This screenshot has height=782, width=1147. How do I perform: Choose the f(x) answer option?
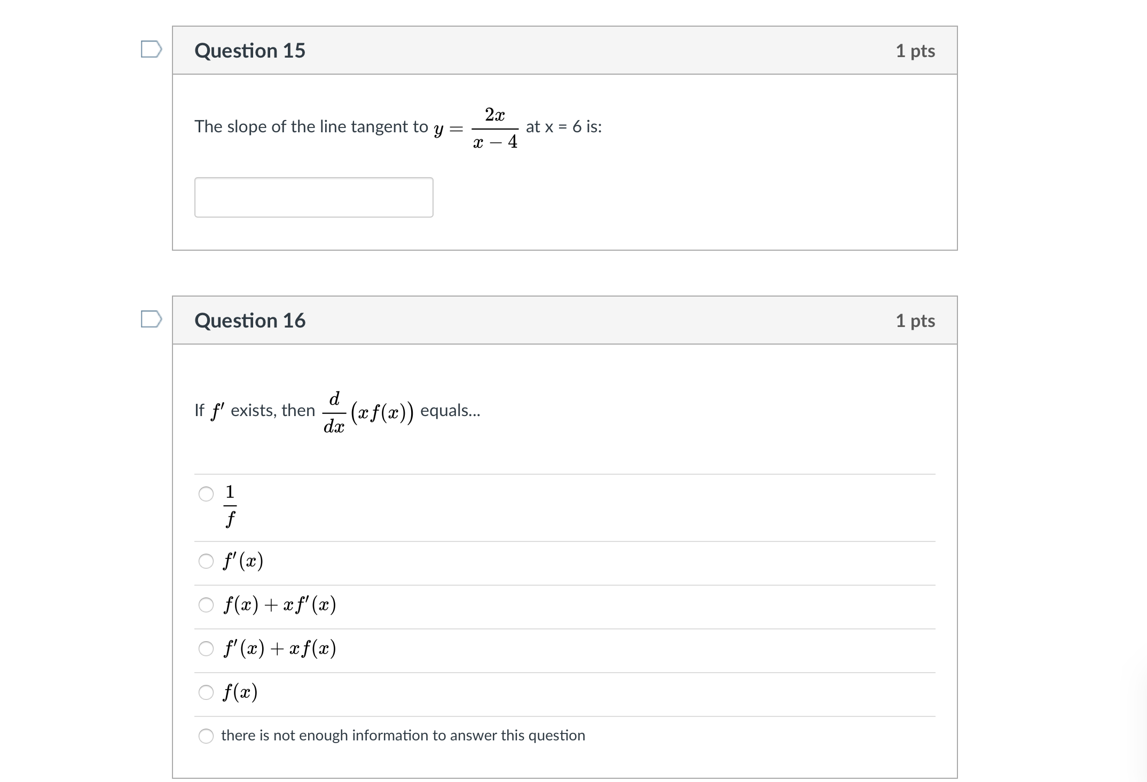coord(206,692)
